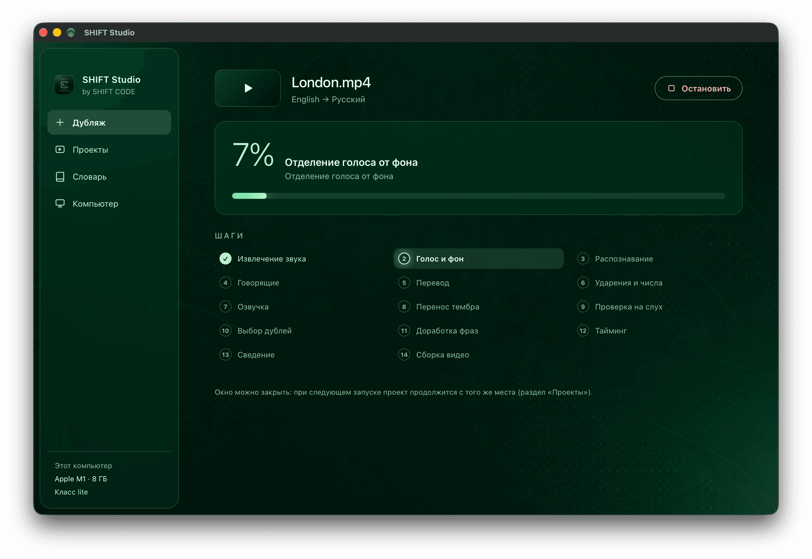Click the step 5 circle of Перевод
812x559 pixels.
click(404, 283)
